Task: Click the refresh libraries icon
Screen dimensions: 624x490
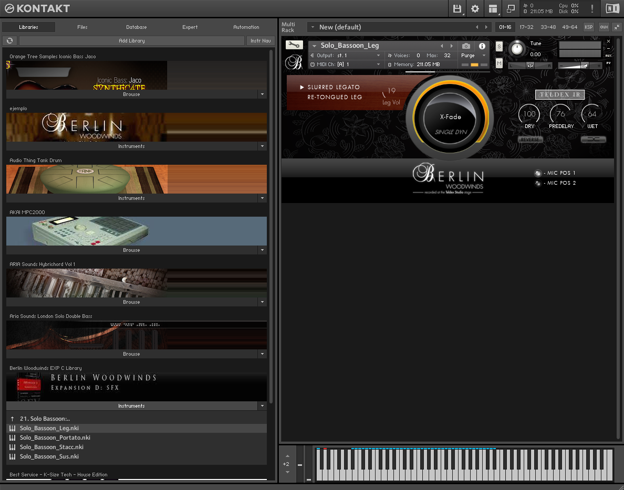Action: (x=10, y=40)
